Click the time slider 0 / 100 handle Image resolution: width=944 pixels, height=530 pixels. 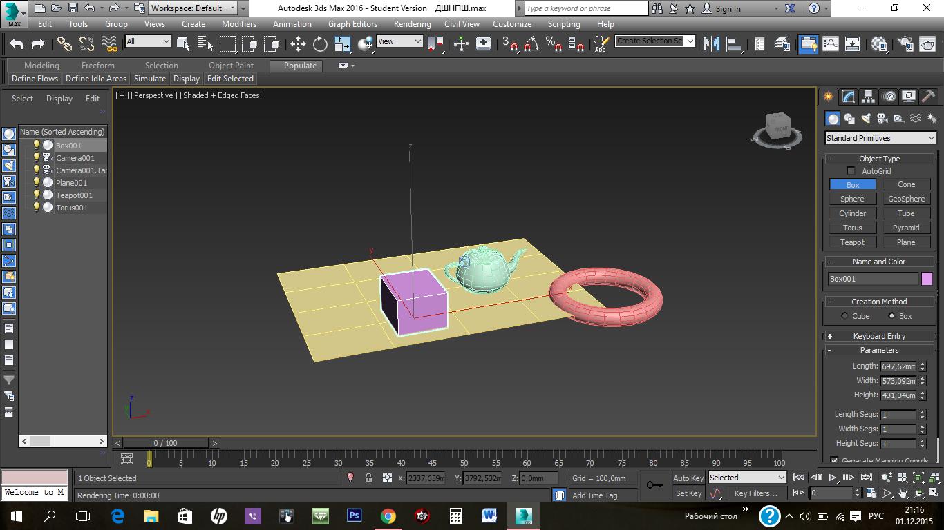pos(165,443)
